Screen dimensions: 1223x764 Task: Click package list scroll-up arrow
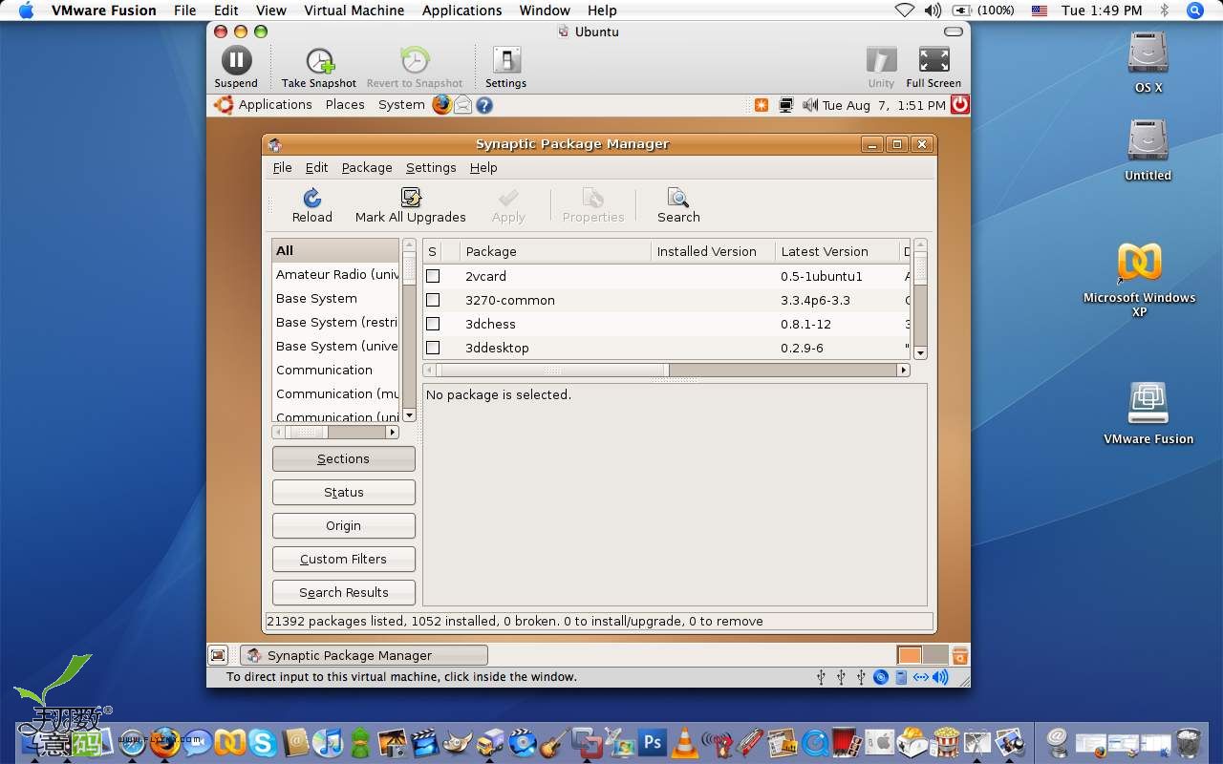921,245
